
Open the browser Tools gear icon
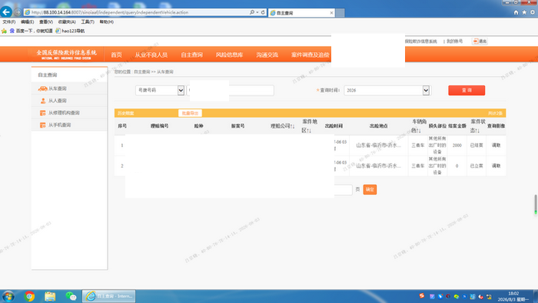coord(533,12)
